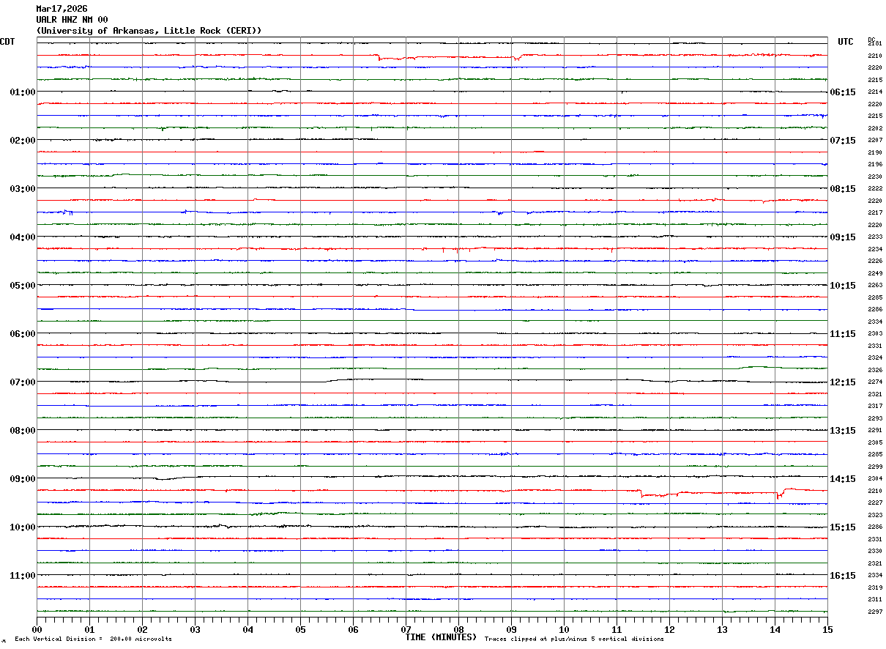Click the '15:15' UTC time label

pos(843,527)
